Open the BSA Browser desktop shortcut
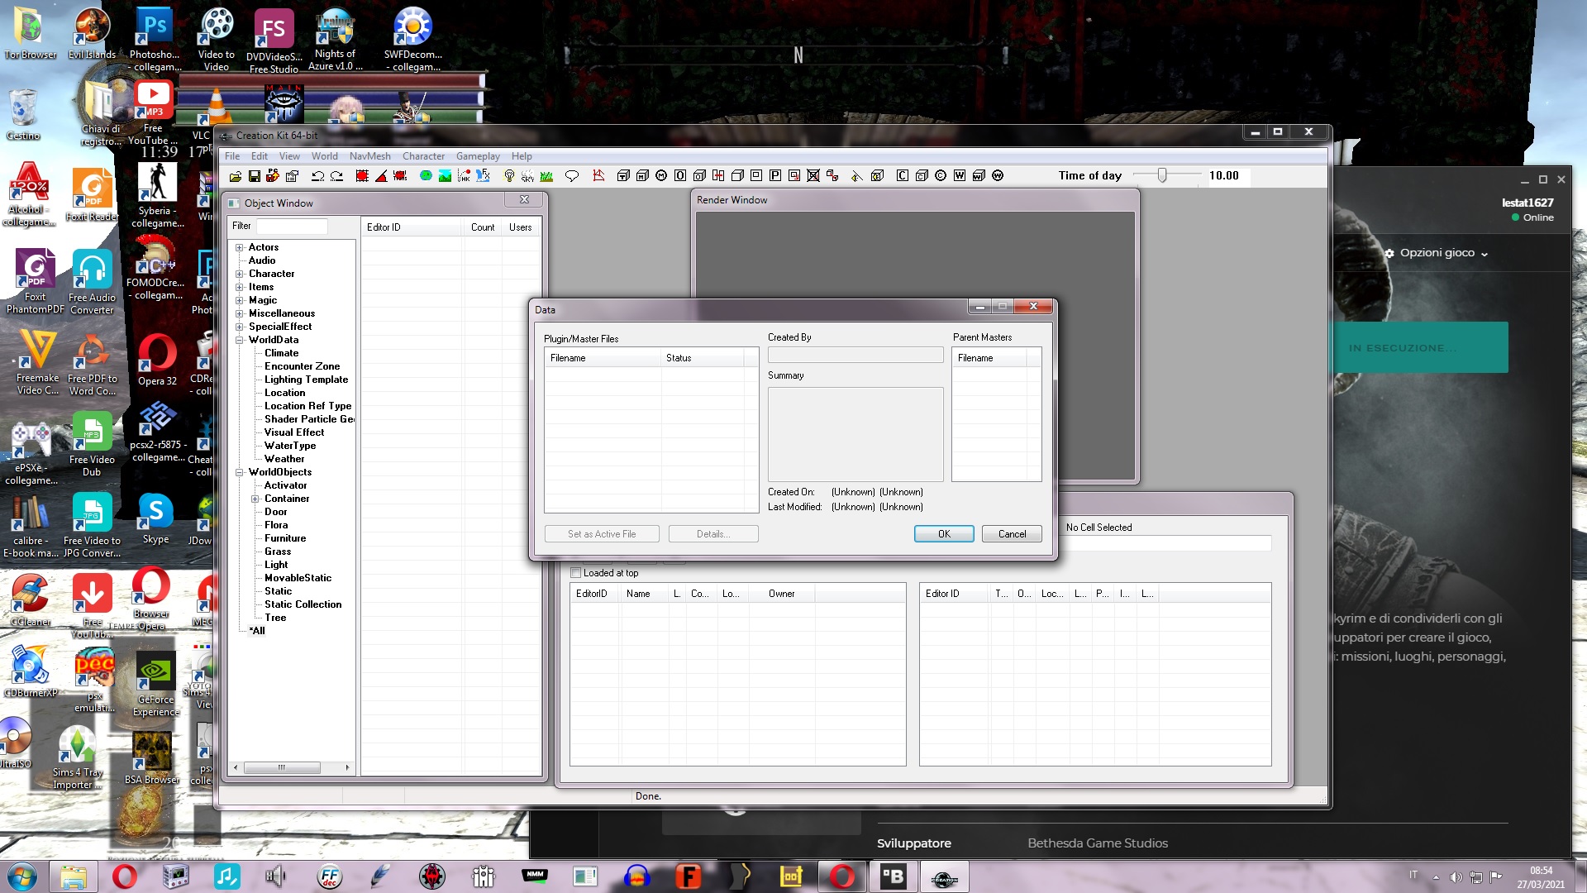The height and width of the screenshot is (893, 1587). point(151,757)
